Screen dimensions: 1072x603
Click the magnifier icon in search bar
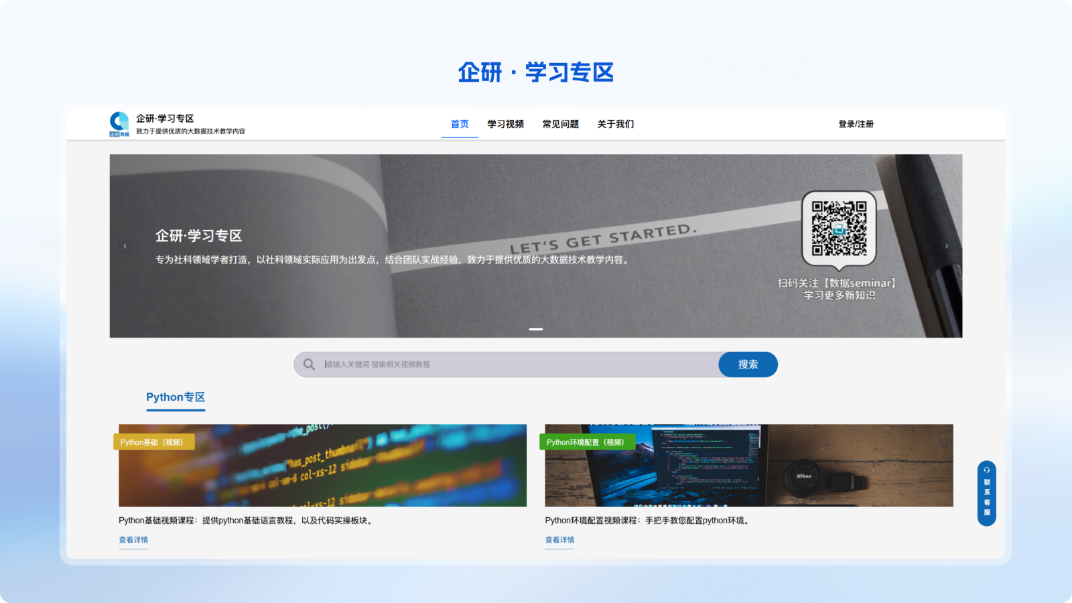click(309, 364)
